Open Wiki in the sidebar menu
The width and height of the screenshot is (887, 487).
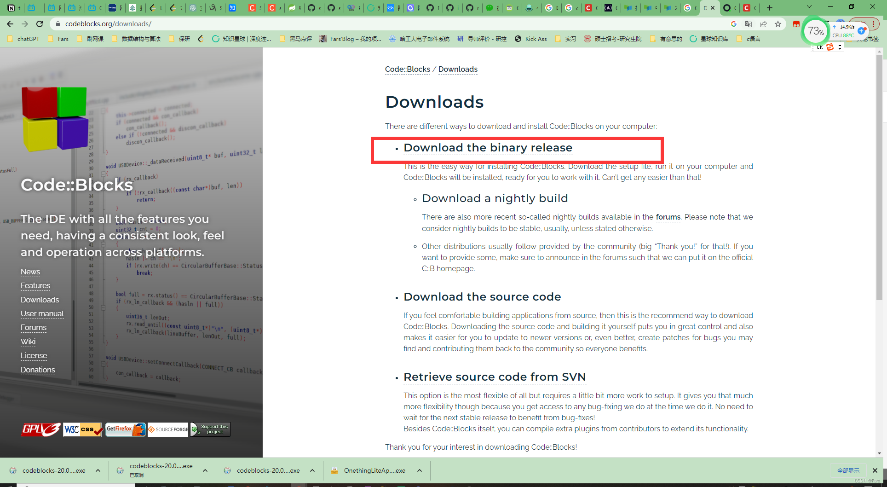coord(28,342)
